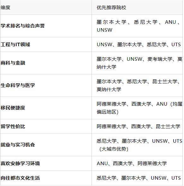Select the 留学性价比 row label
Viewport: 184px width, 186px height.
[13, 126]
